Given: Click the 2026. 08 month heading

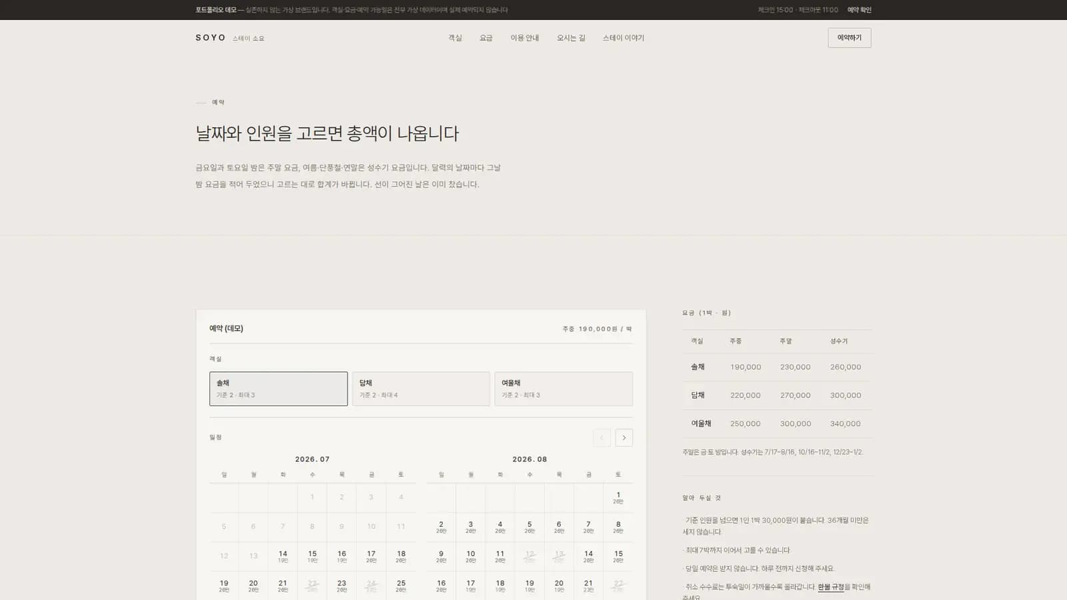Looking at the screenshot, I should (529, 459).
